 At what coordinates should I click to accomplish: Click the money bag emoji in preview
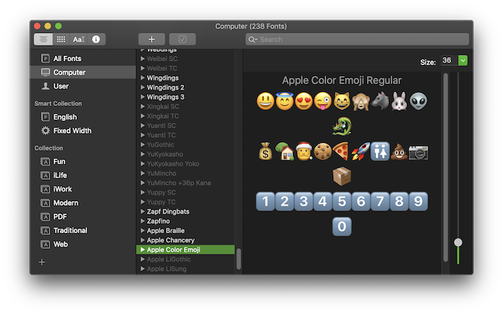pos(266,152)
